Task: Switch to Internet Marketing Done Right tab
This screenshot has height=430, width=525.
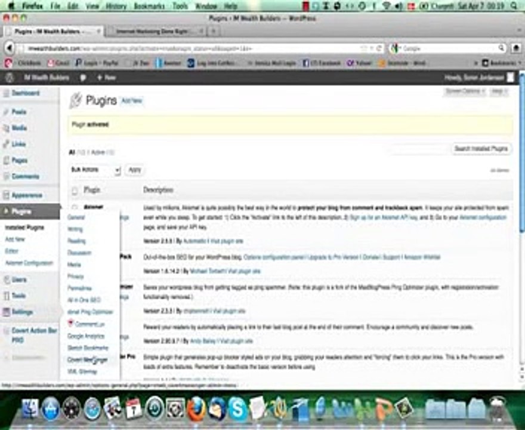Action: coord(156,31)
